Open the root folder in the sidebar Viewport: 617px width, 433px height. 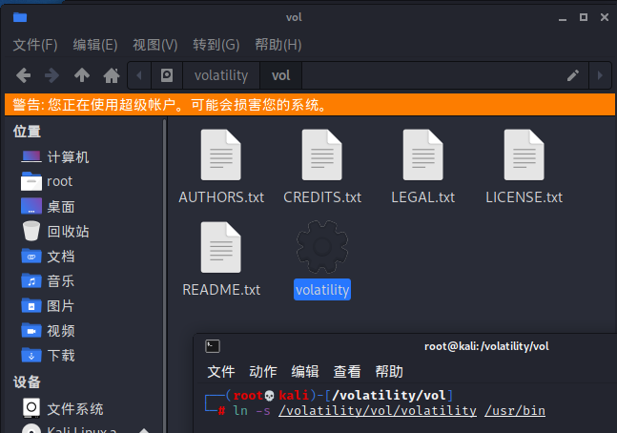coord(48,181)
